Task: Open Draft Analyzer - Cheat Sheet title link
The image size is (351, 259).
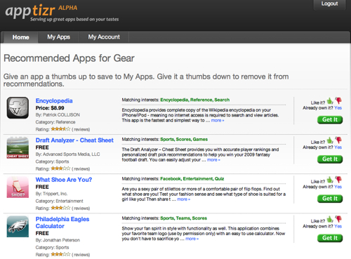Action: [x=74, y=140]
